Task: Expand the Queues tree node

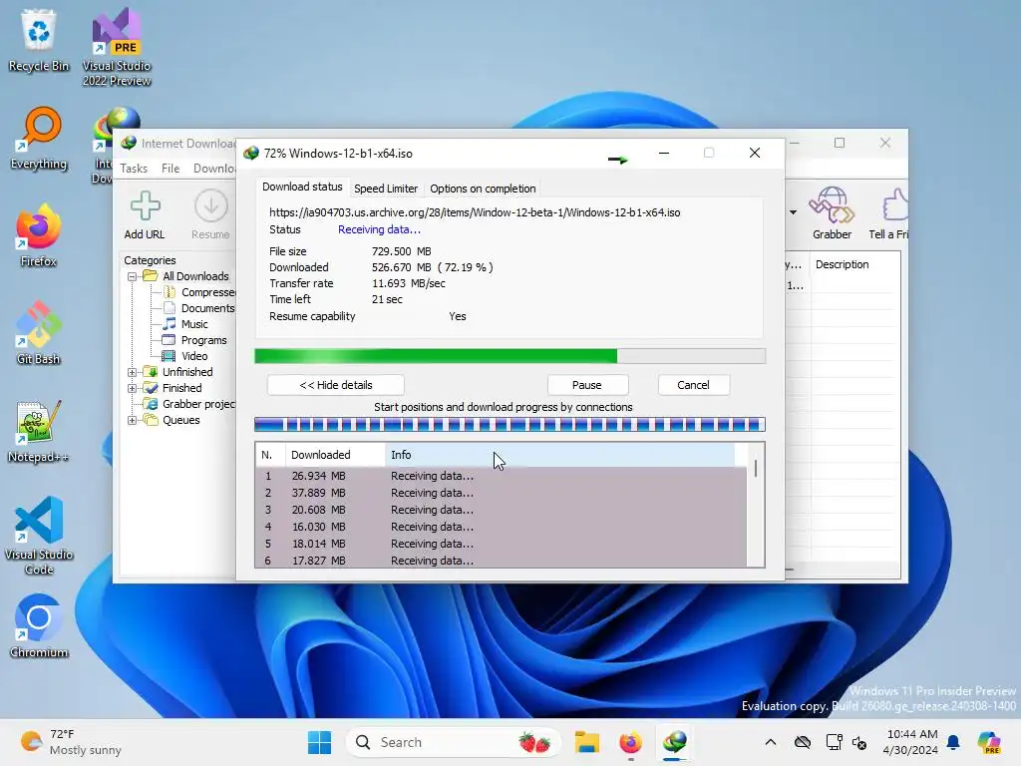Action: 133,420
